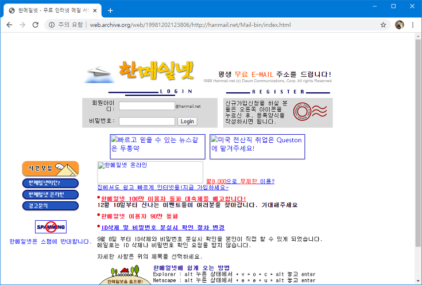The height and width of the screenshot is (285, 422).
Task: Open the 월8,000으로 무제한 이용 link
Action: tap(241, 181)
